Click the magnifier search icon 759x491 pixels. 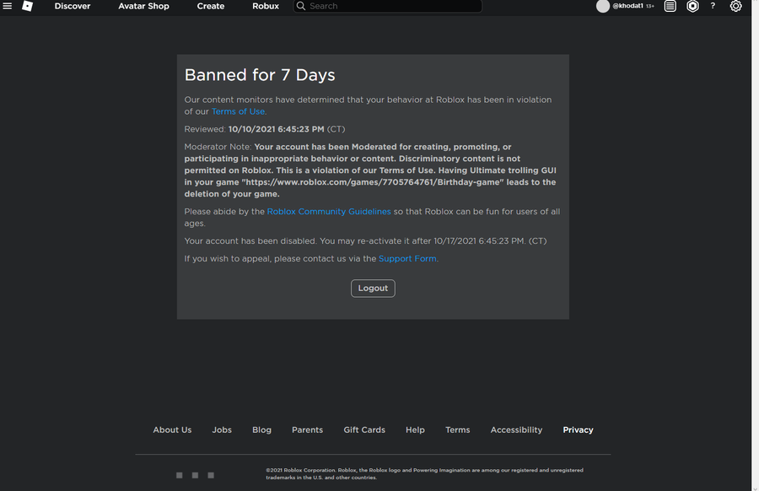click(x=300, y=6)
